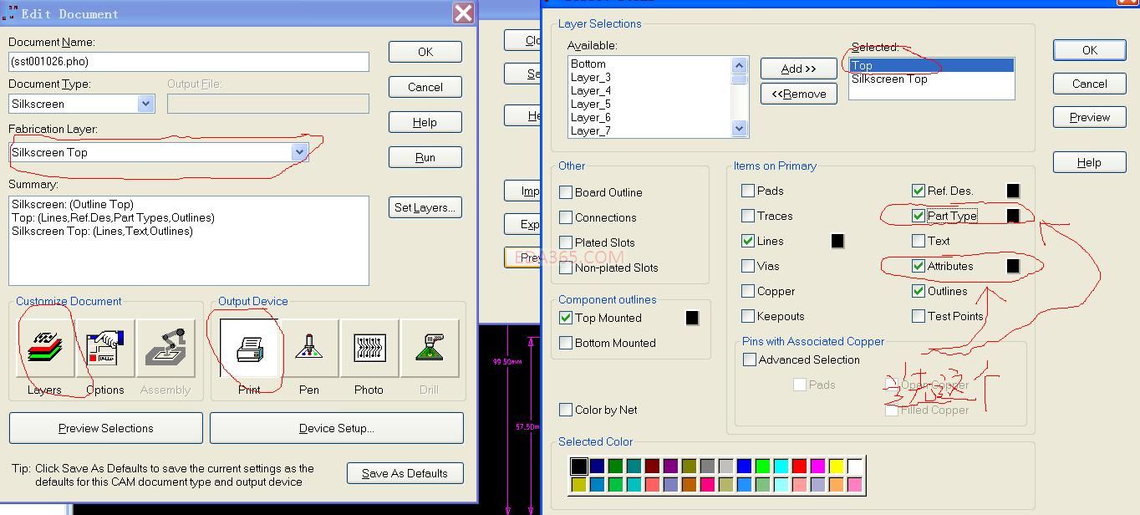Select the Layers icon under Customize Document

(x=46, y=349)
